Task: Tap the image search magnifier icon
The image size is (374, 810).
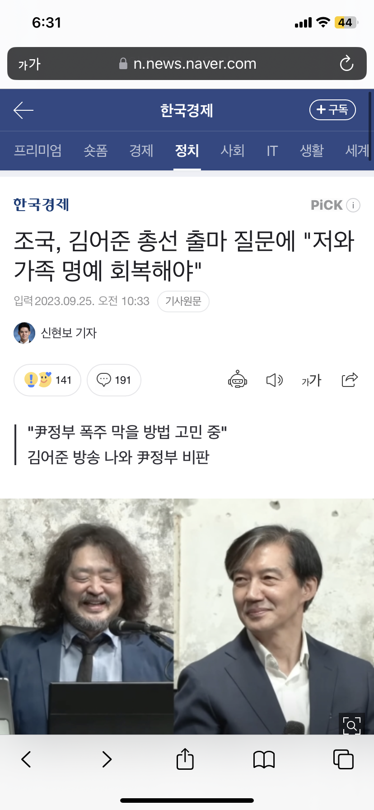Action: coord(352,725)
